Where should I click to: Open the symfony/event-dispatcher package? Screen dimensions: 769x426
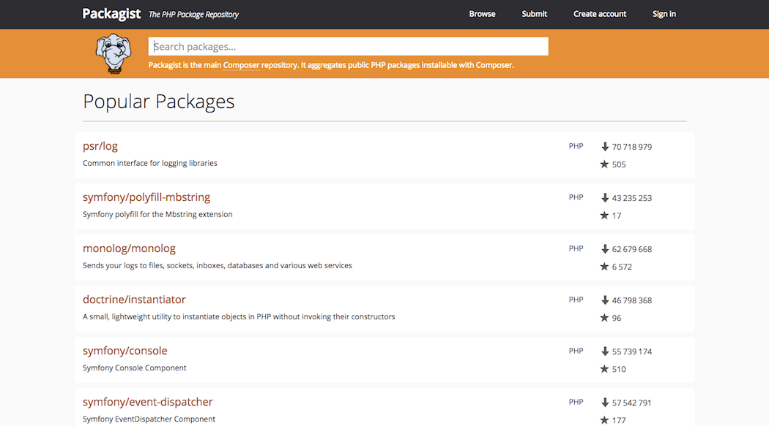click(x=148, y=402)
